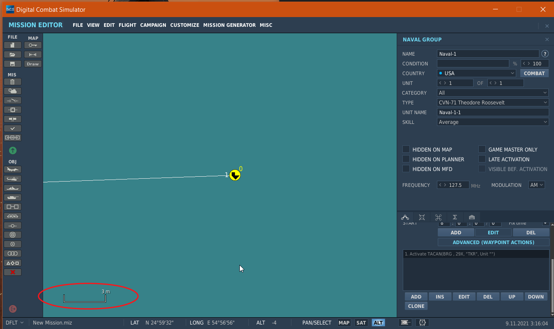Toggle GAME MASTER ONLY checkbox

(482, 149)
